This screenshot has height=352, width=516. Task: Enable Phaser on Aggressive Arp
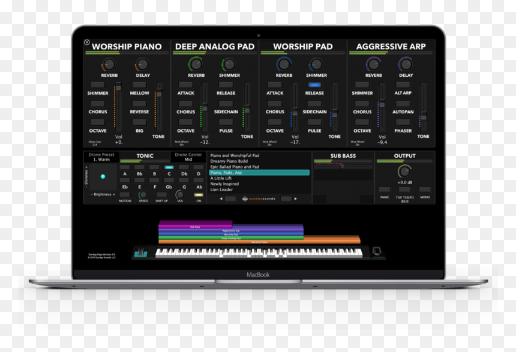403,122
